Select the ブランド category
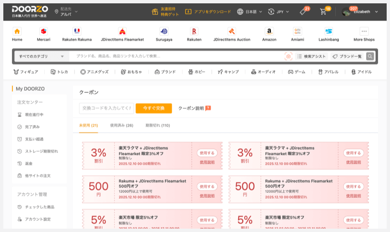Image resolution: width=390 pixels, height=232 pixels. (165, 72)
